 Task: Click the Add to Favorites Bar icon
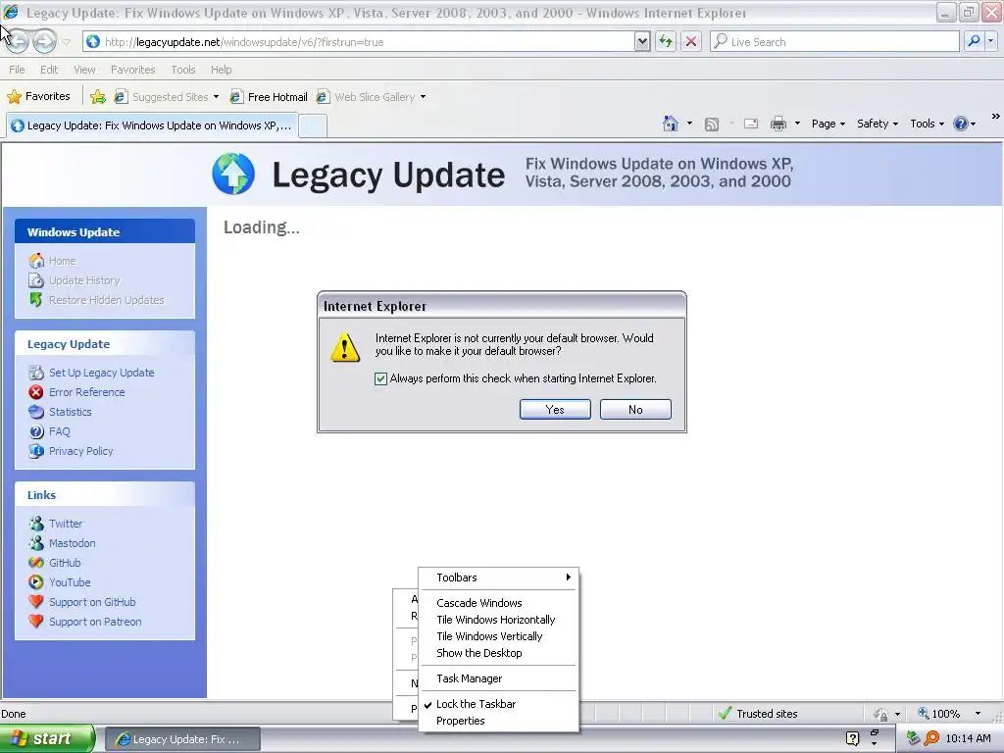[98, 97]
